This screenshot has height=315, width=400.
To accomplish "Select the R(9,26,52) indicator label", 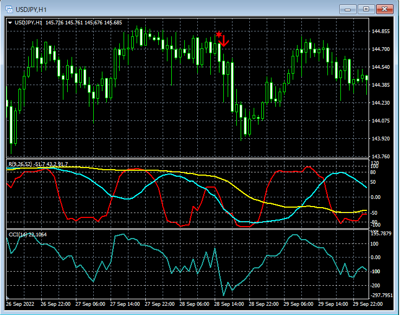I will [20, 163].
